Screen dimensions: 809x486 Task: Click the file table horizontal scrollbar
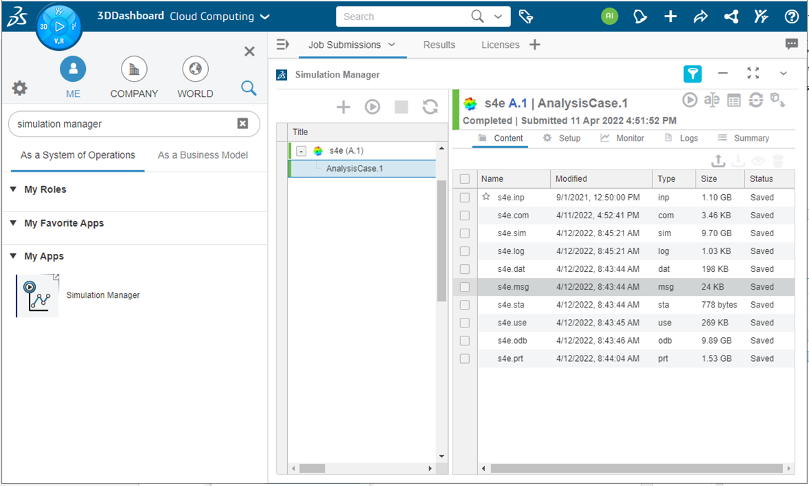point(636,468)
